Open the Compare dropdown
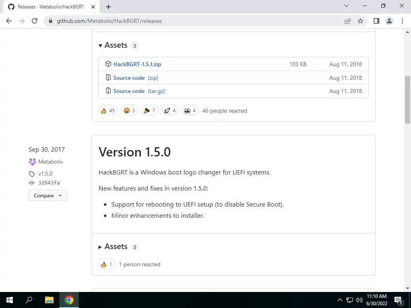Screen dimensions: 411x308 [48, 196]
